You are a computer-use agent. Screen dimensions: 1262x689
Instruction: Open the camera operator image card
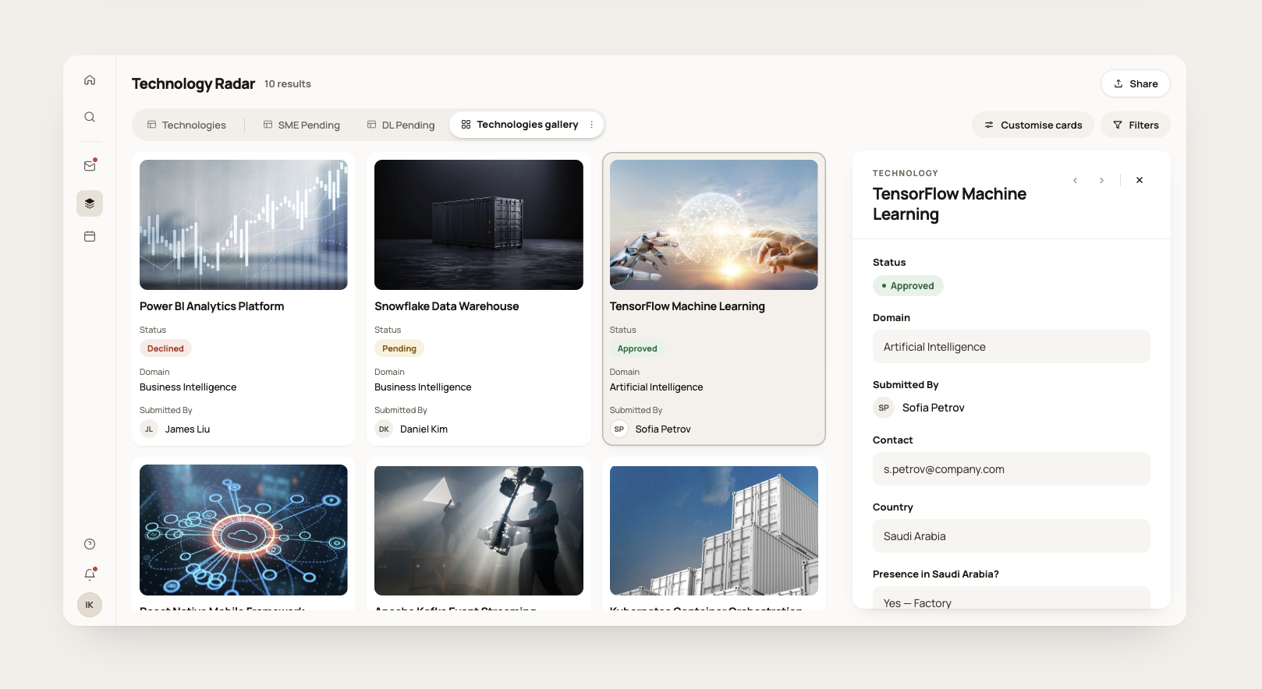(479, 530)
